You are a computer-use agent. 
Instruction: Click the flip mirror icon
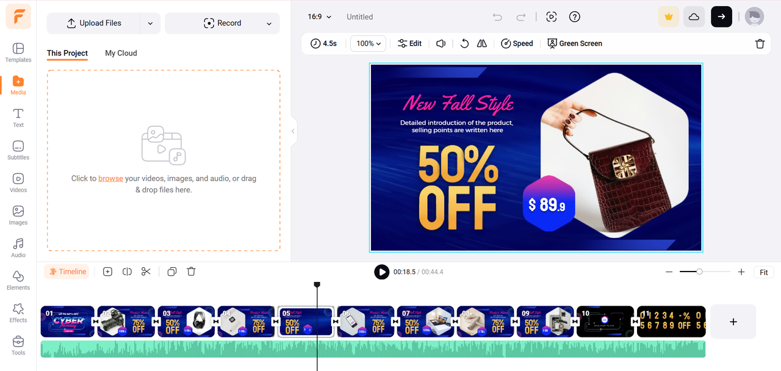pyautogui.click(x=482, y=43)
